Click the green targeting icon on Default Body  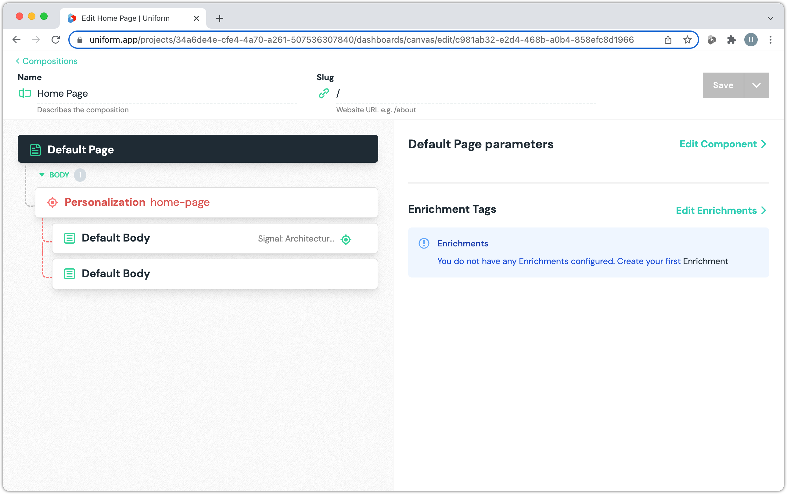346,239
